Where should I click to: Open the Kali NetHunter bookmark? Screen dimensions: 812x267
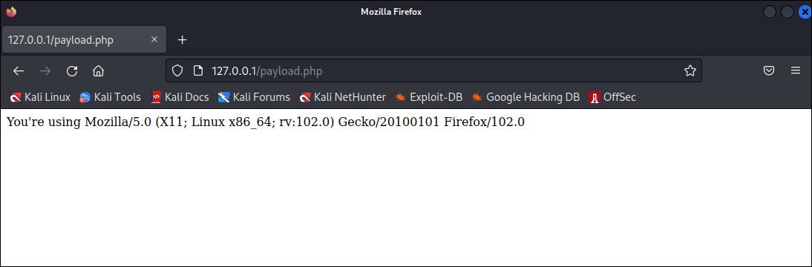point(343,96)
